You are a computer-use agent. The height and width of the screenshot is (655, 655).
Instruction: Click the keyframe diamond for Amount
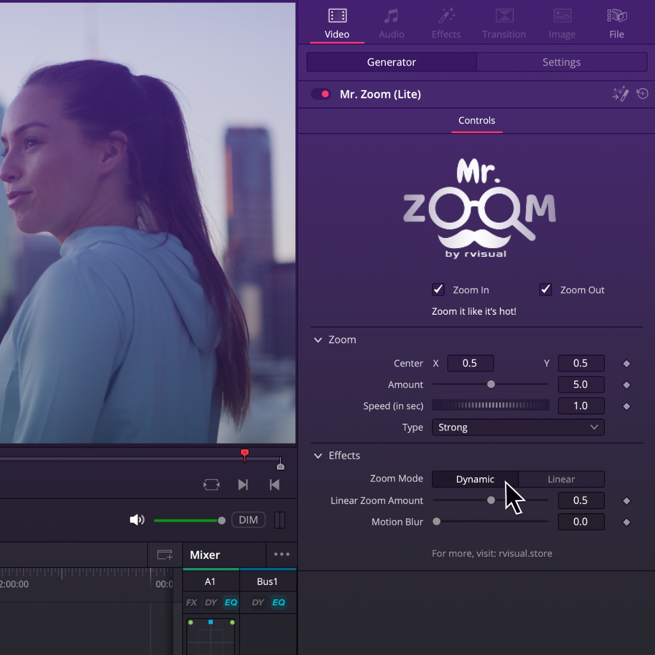click(626, 385)
